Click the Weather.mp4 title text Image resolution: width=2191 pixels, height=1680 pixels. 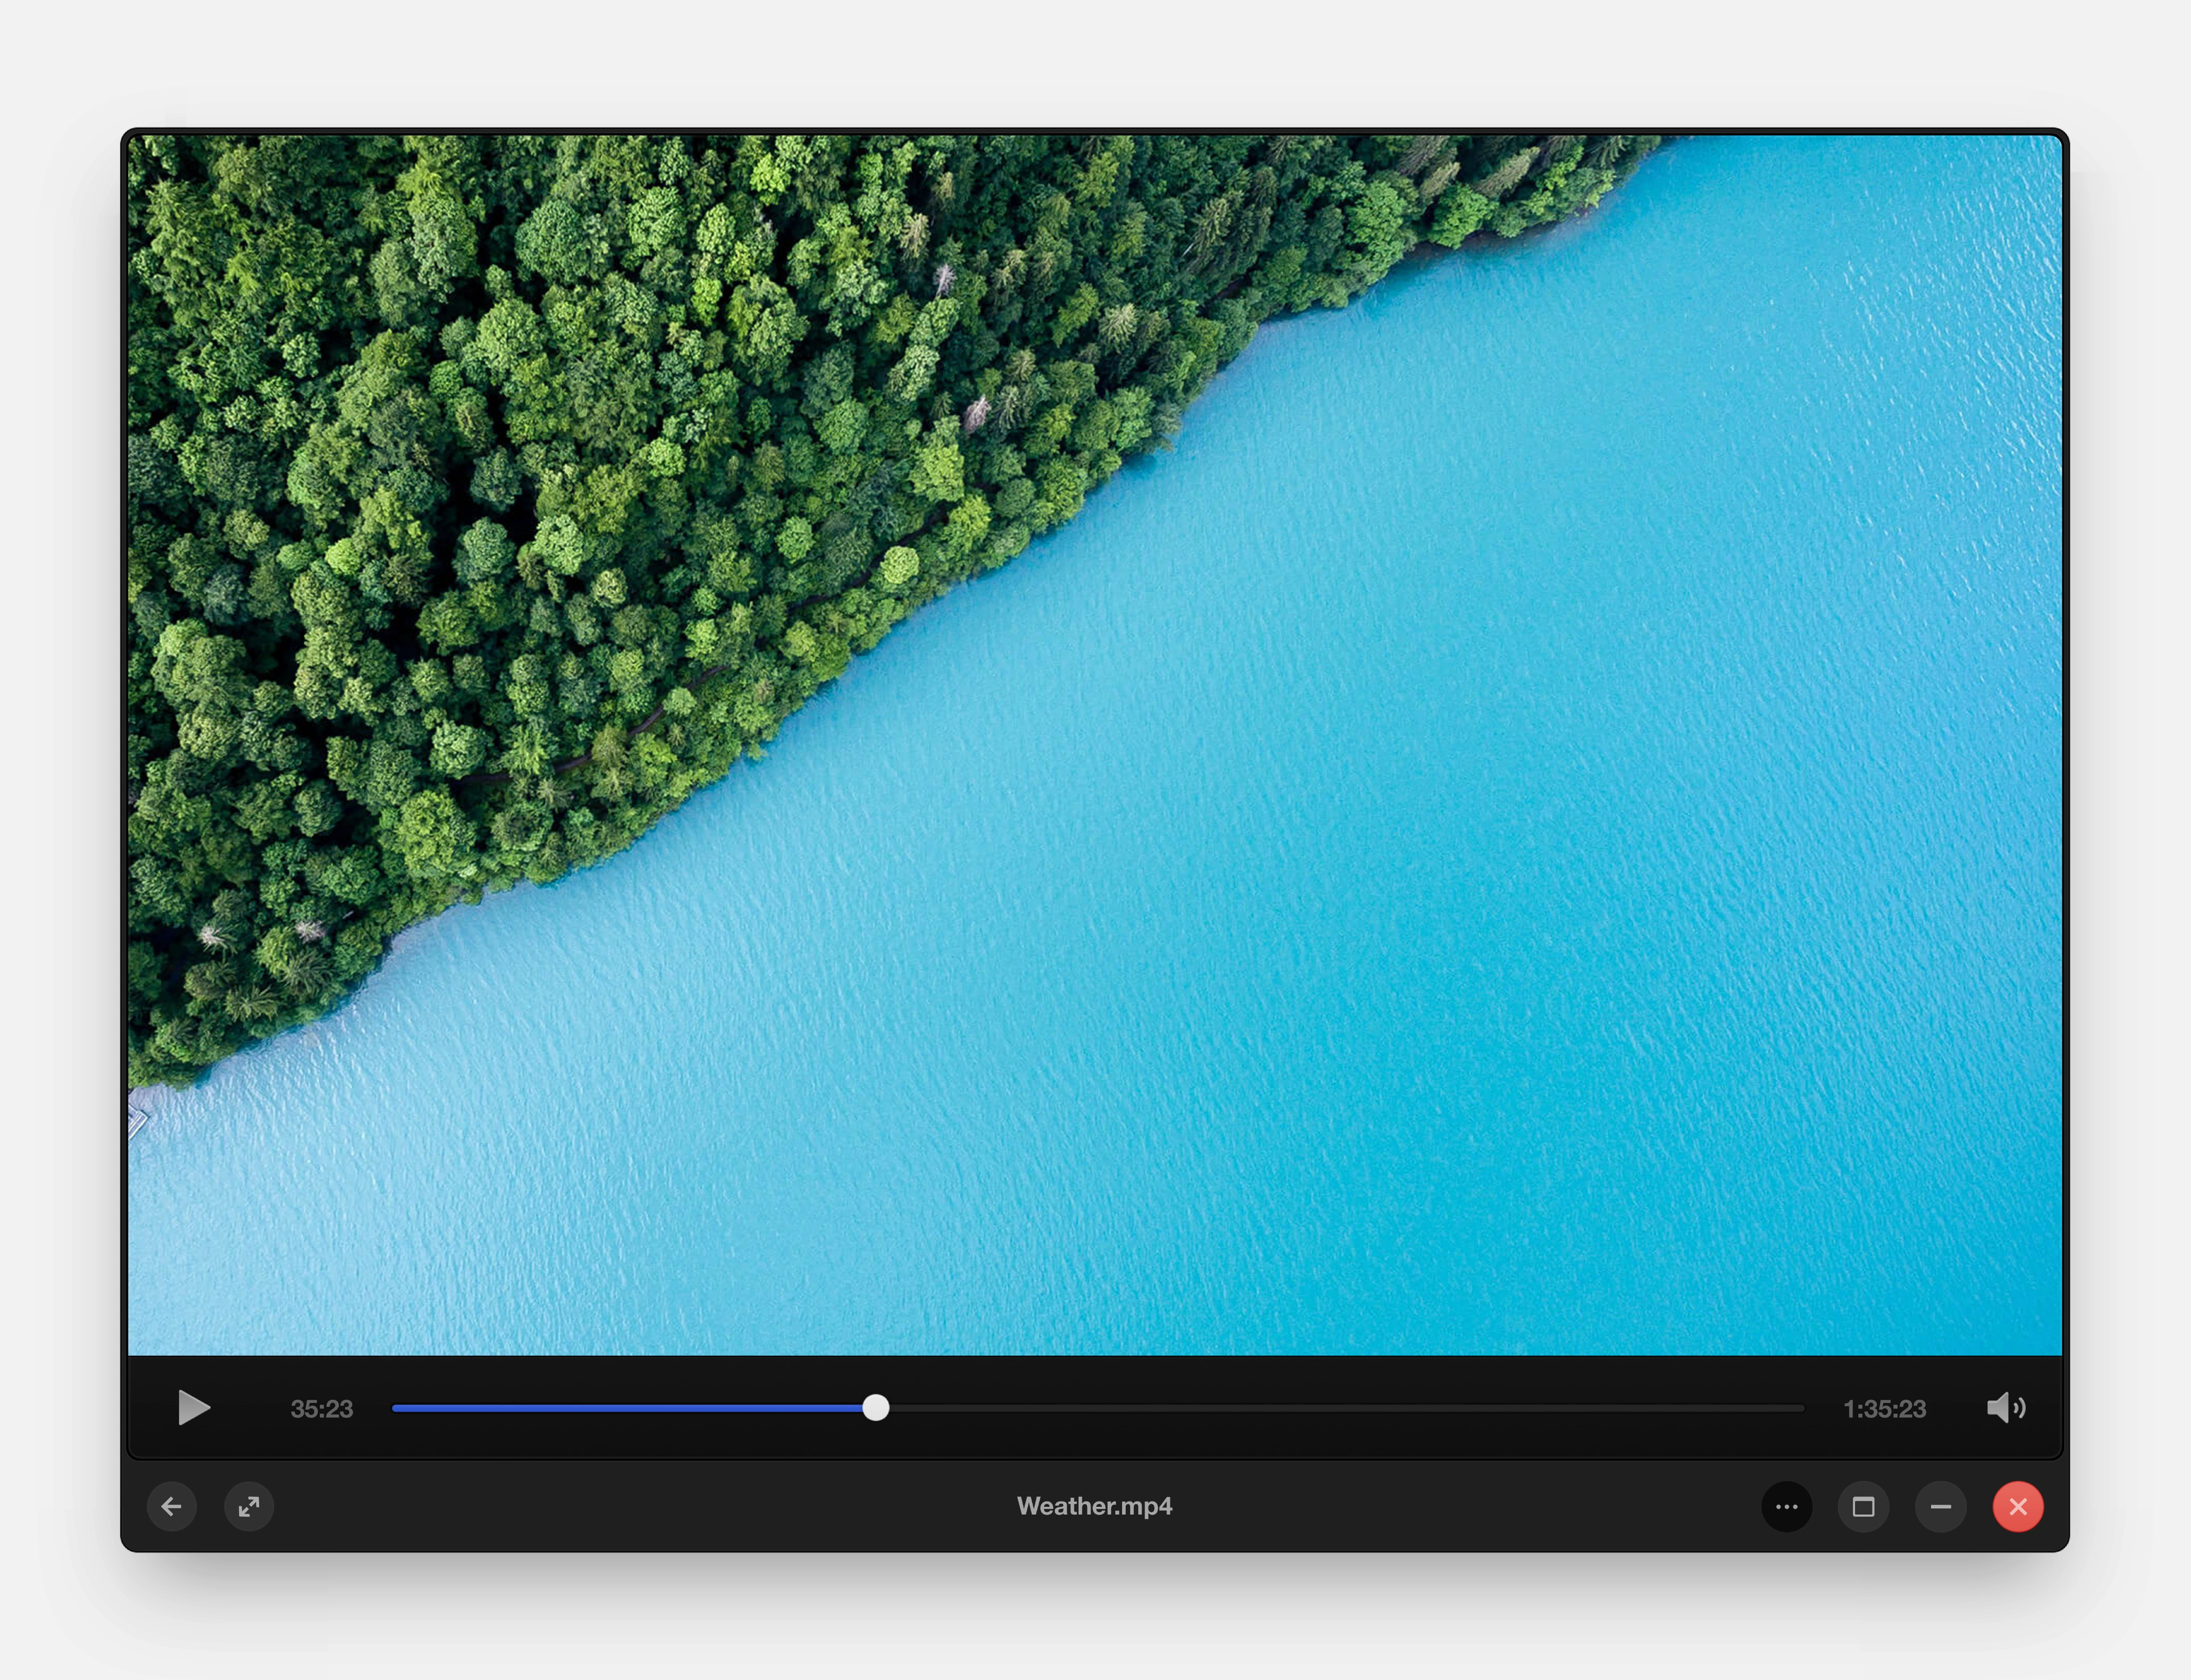[1094, 1506]
